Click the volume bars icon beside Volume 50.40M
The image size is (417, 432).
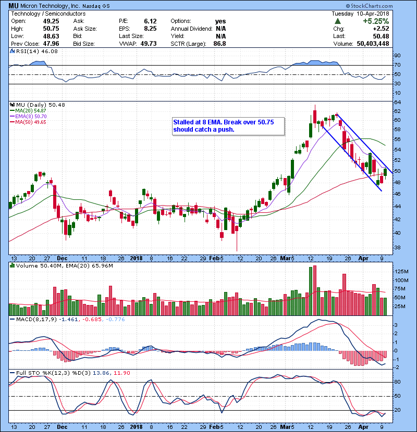point(12,265)
